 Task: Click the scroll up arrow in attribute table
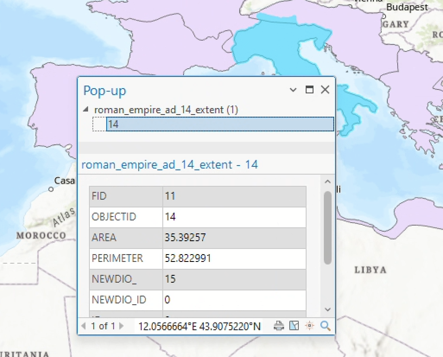point(327,182)
